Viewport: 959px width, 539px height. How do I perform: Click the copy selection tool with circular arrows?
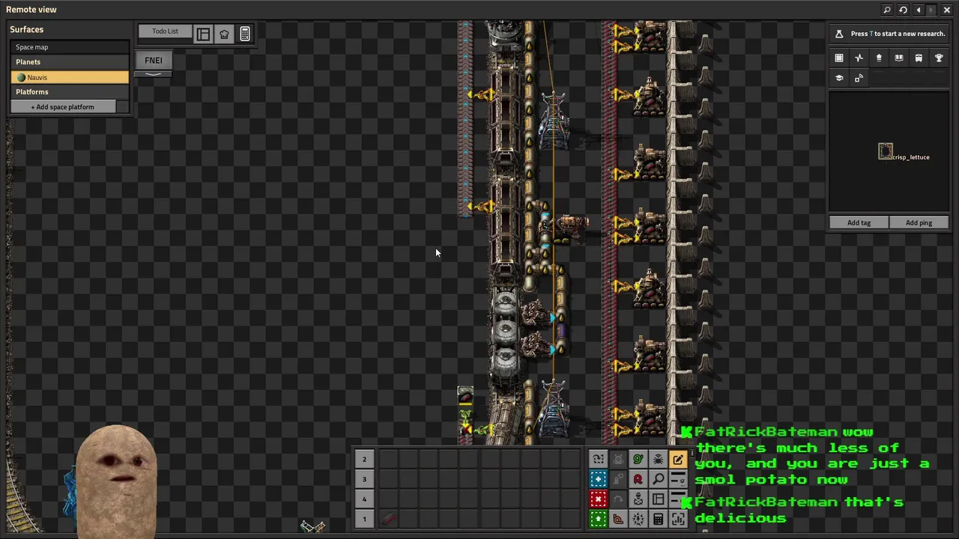pyautogui.click(x=598, y=459)
